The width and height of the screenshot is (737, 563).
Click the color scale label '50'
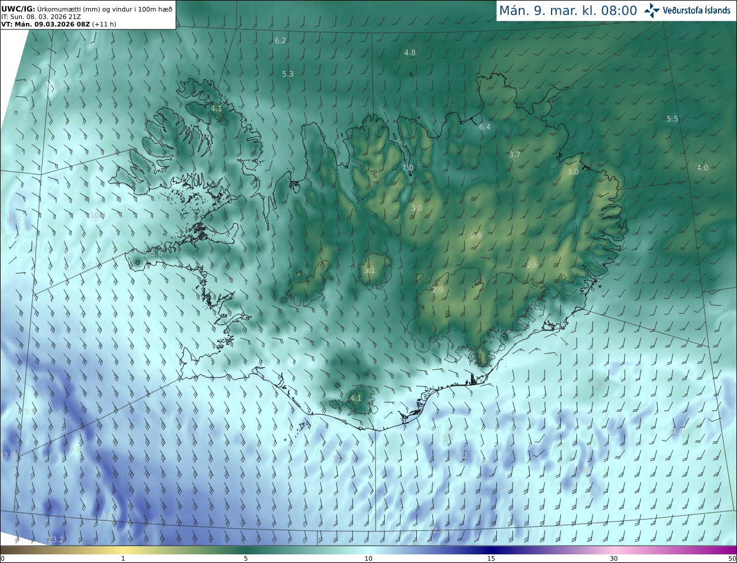click(x=732, y=558)
